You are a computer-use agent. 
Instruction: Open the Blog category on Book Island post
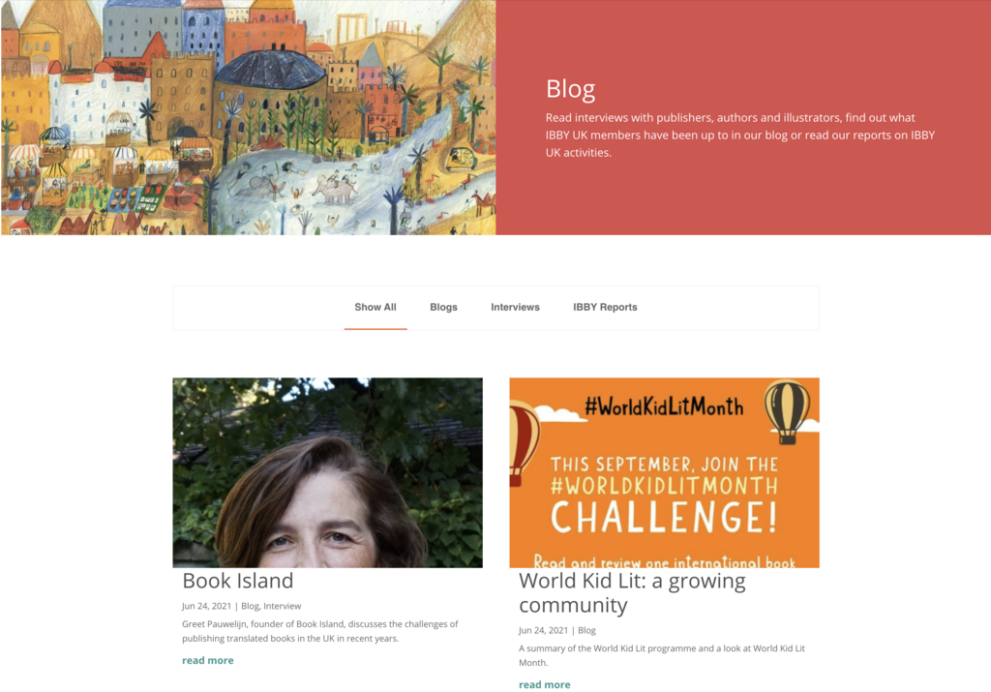click(x=250, y=606)
